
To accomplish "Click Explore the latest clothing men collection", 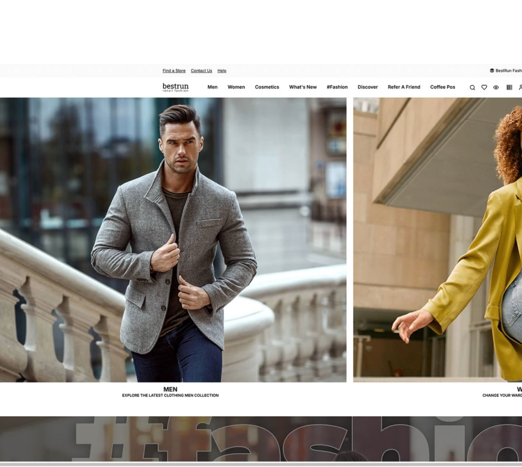I will (170, 395).
